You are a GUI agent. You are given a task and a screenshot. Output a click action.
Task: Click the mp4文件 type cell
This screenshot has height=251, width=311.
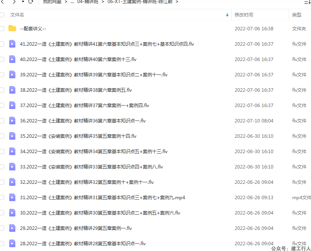[x=301, y=198]
